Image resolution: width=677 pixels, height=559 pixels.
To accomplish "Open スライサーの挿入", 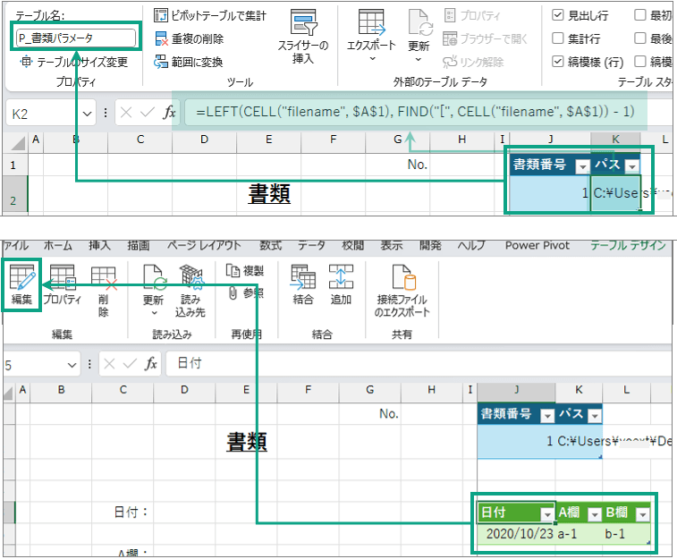I will [303, 38].
